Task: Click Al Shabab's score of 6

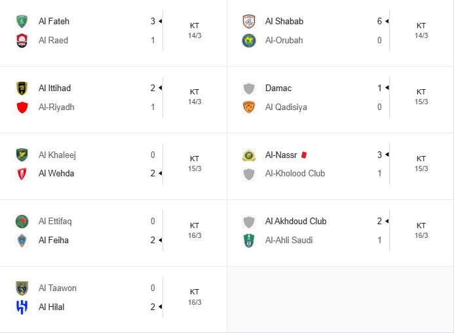Action: 379,21
